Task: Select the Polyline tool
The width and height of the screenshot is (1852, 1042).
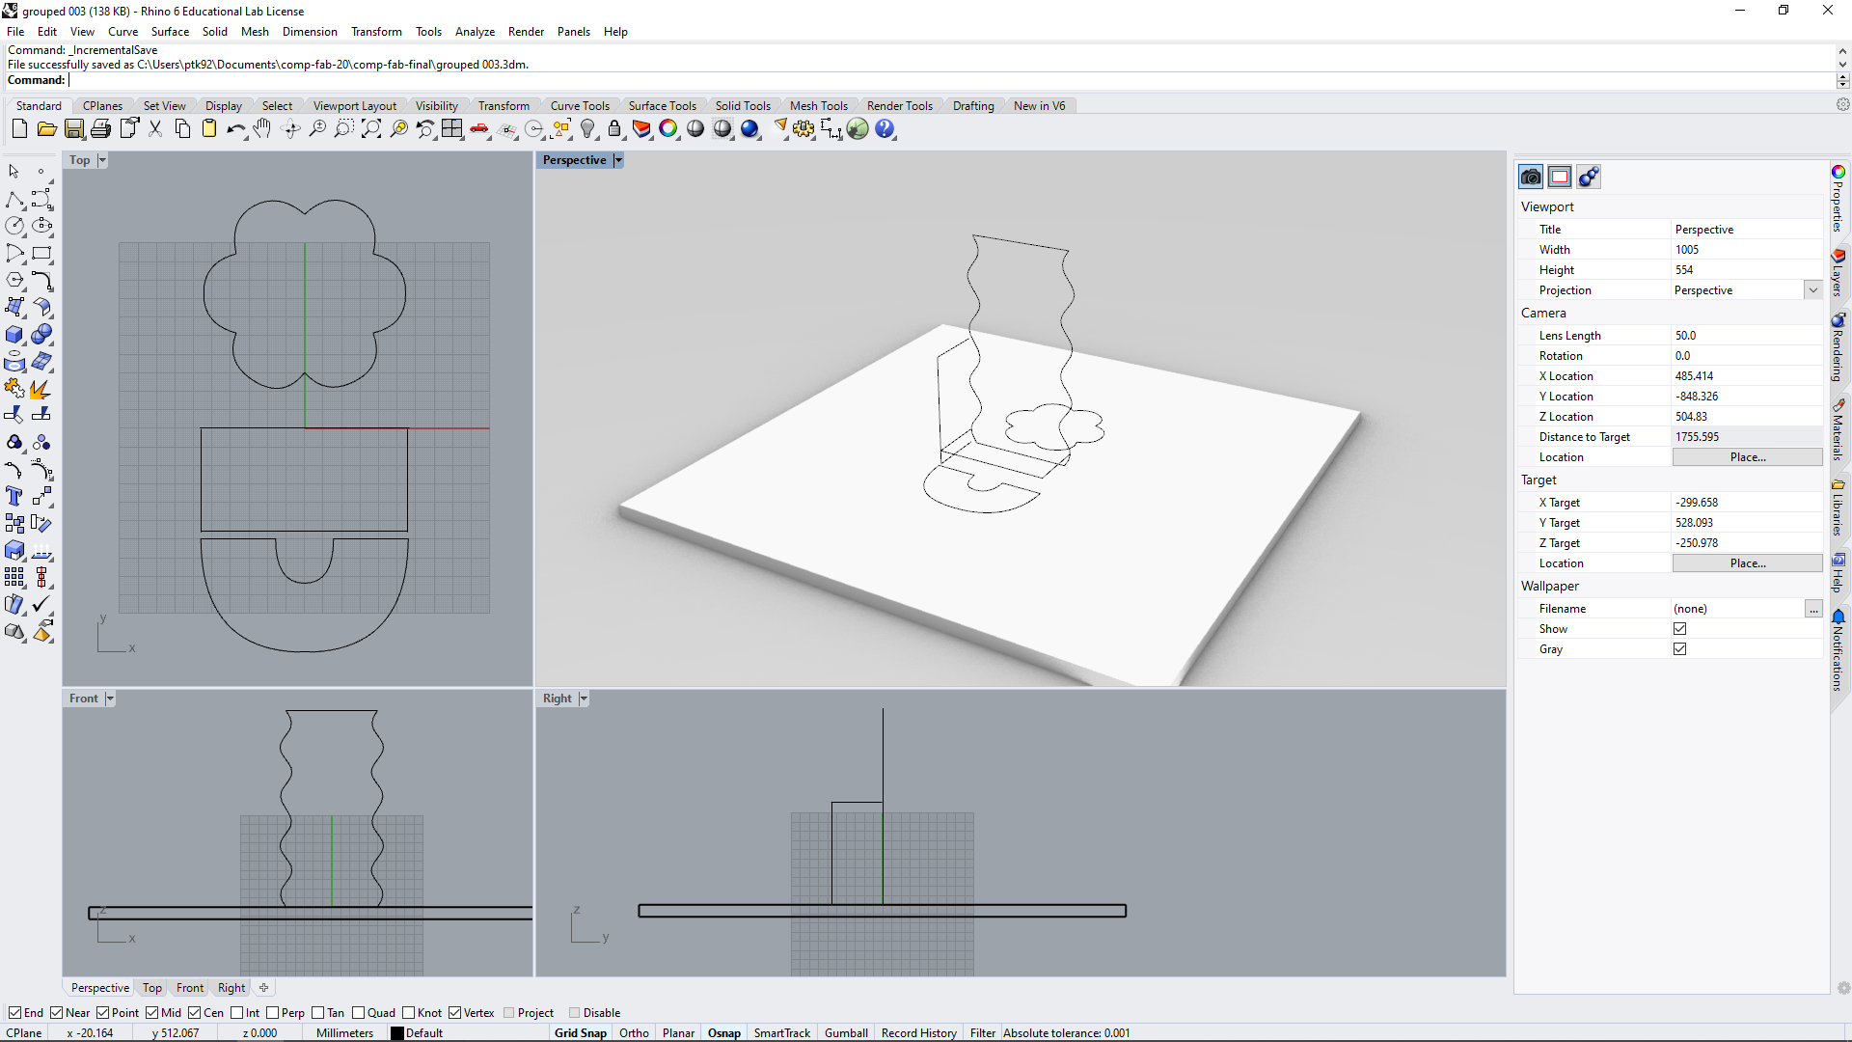Action: click(x=15, y=200)
